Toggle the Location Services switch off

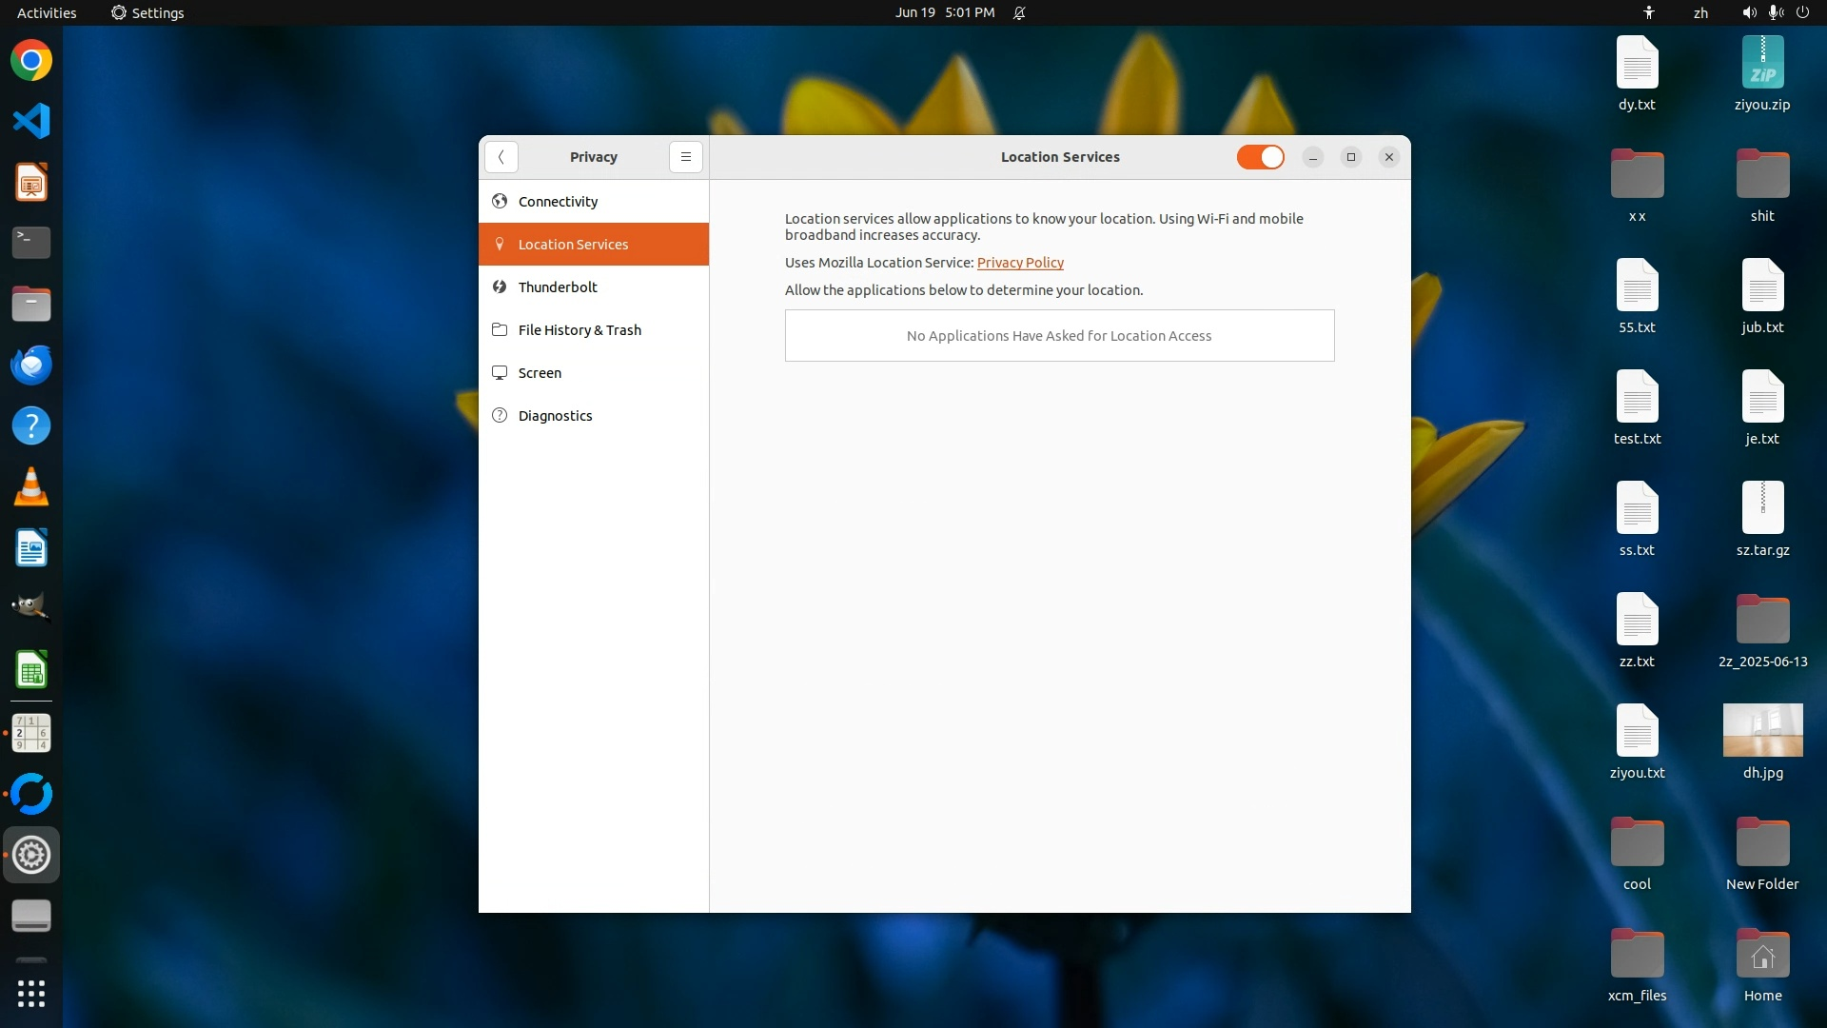click(x=1260, y=157)
